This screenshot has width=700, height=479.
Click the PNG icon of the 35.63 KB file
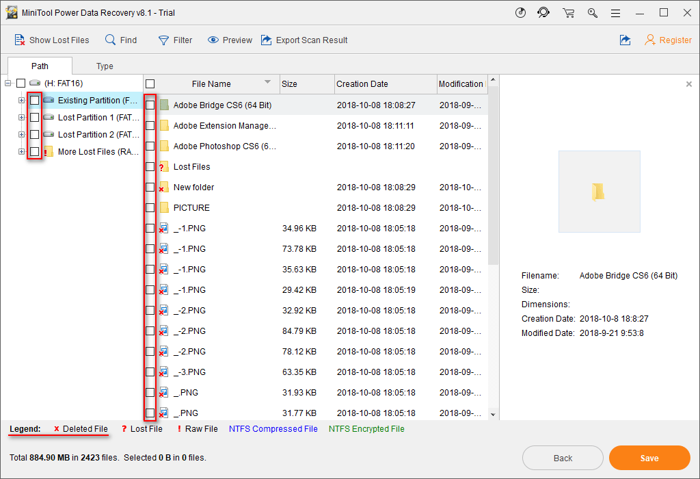164,270
